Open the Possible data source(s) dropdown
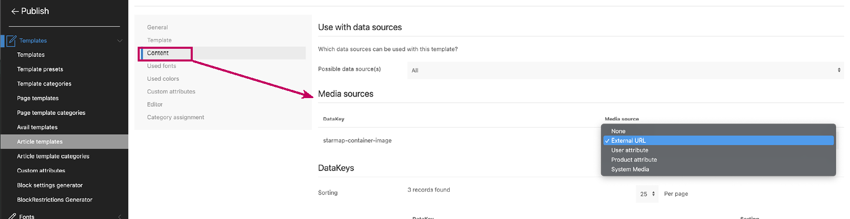This screenshot has height=219, width=850. pyautogui.click(x=625, y=70)
